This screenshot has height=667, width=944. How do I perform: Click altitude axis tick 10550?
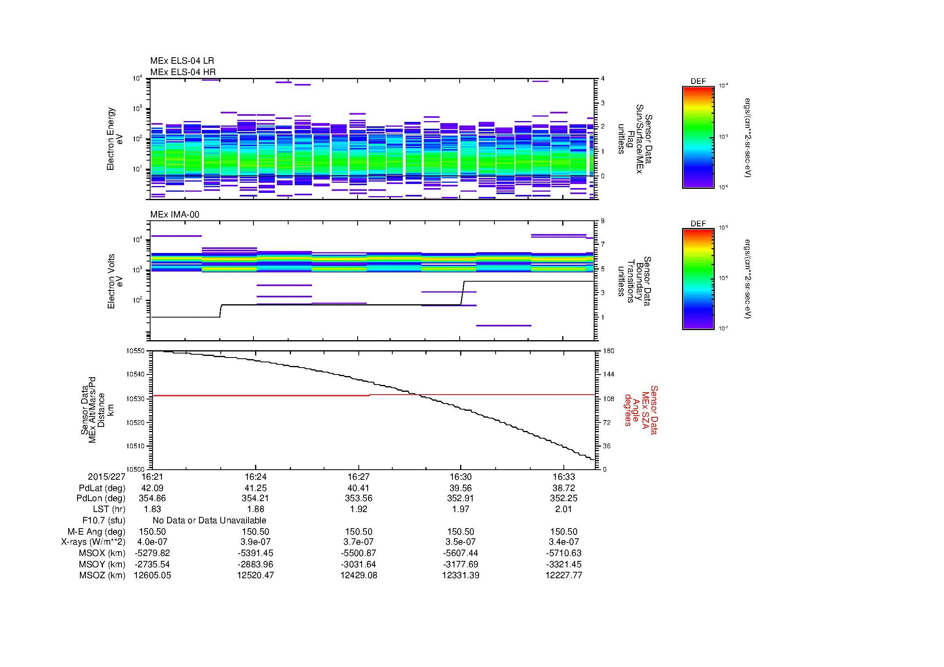(135, 351)
